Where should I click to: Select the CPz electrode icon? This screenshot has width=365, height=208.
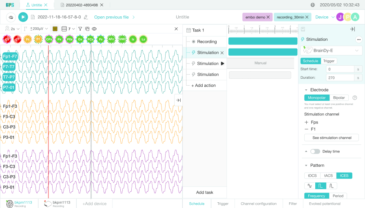click(x=49, y=40)
